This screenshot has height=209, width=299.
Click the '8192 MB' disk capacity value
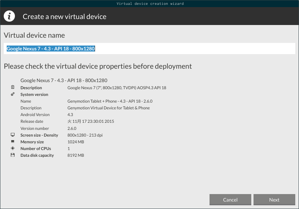76,155
